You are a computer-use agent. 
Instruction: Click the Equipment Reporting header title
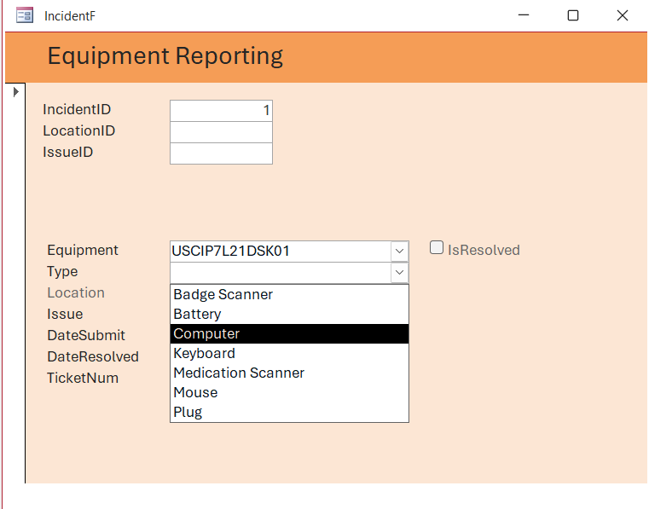point(165,56)
